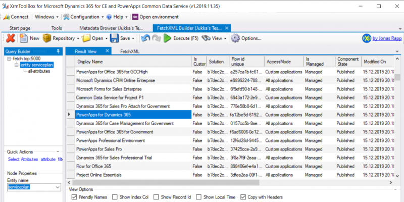
Task: Pin the Query Builder panel
Action: click(58, 52)
